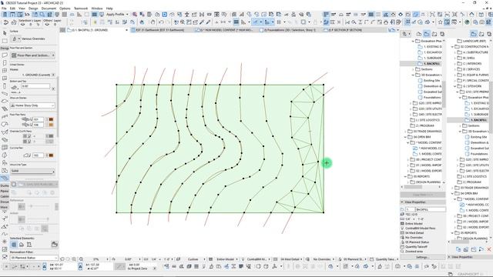The height and width of the screenshot is (277, 493).
Task: Click the Inject Parameters syringe icon
Action: tap(208, 22)
